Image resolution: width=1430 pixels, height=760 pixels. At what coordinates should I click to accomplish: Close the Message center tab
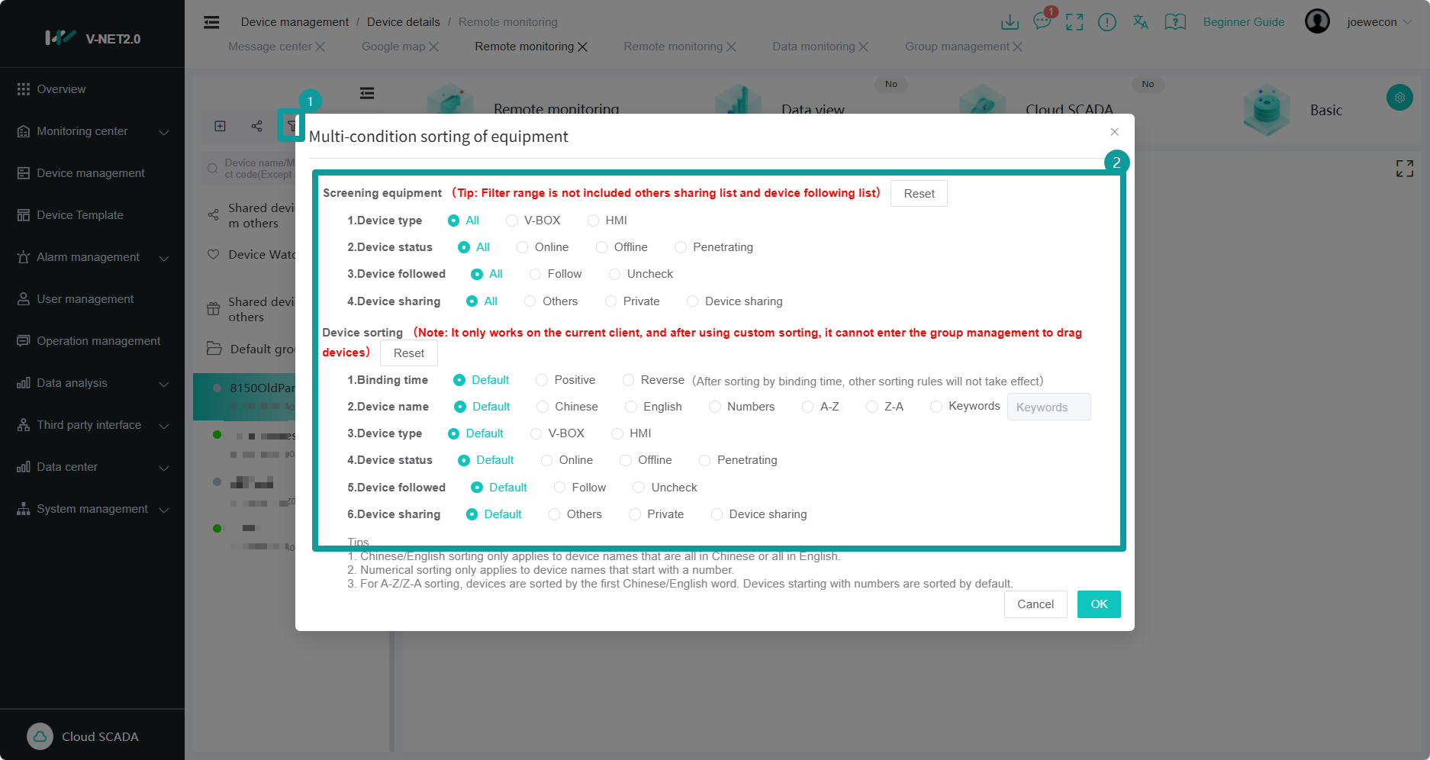(x=320, y=47)
